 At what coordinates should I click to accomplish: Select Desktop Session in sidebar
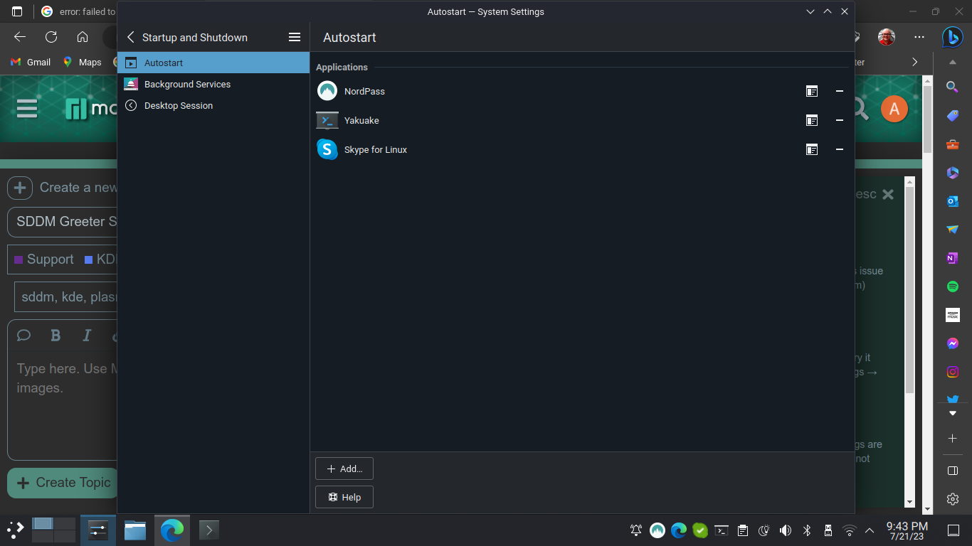coord(178,105)
